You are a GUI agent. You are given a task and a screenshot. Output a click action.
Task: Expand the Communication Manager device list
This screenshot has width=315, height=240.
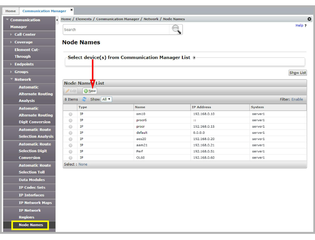click(194, 58)
